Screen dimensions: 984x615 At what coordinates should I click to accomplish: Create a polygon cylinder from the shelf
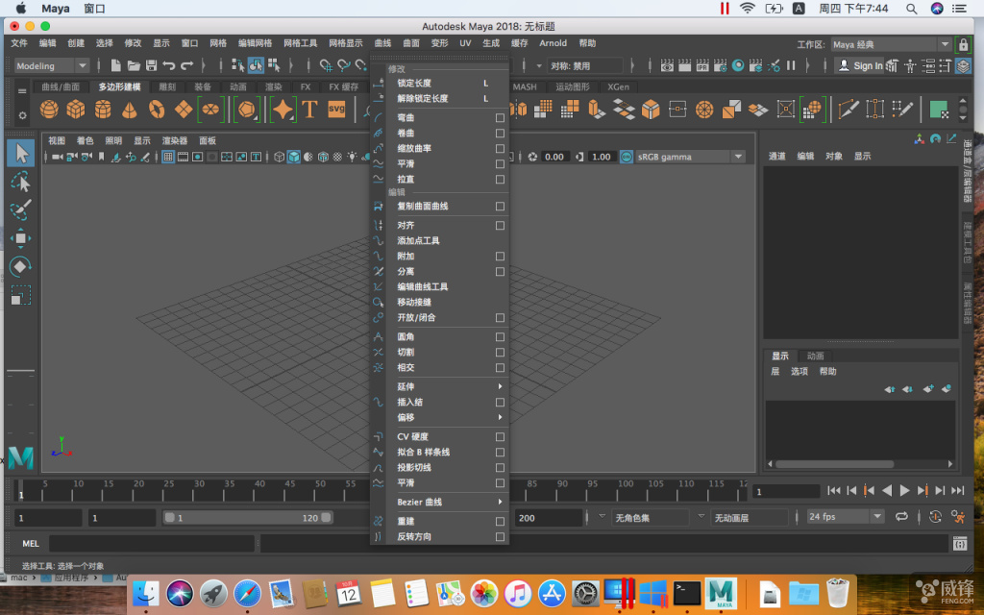(103, 110)
